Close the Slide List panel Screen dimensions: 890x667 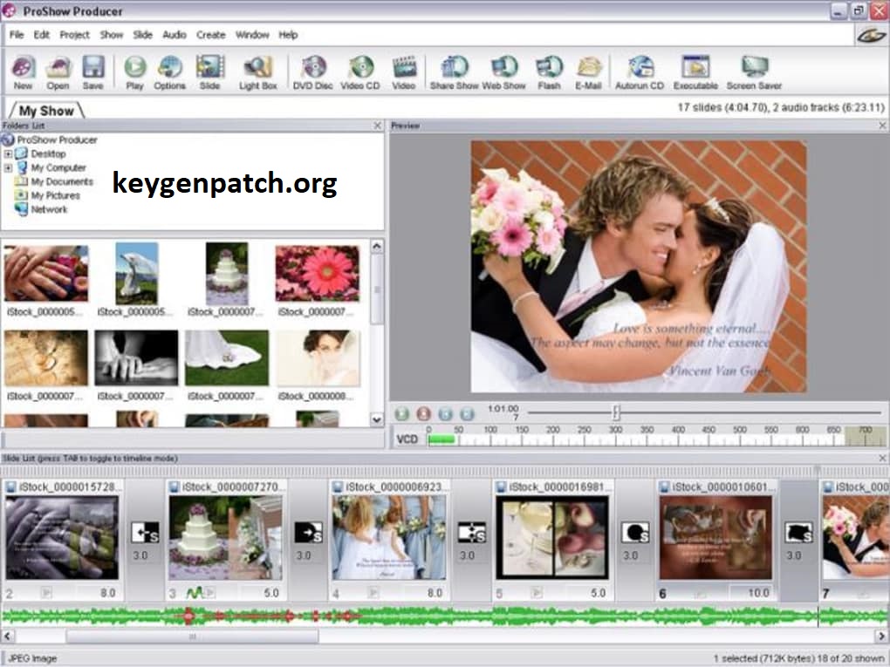pyautogui.click(x=882, y=458)
